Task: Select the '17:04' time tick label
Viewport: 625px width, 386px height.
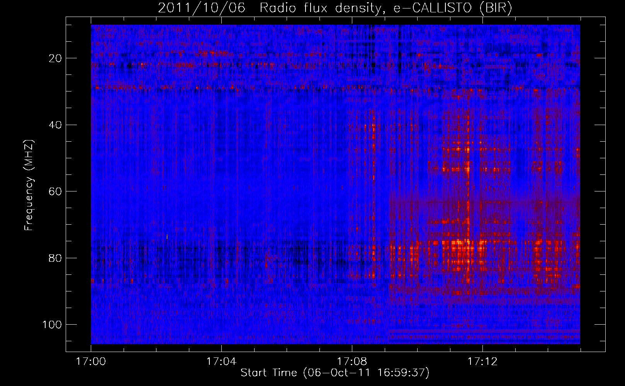Action: 221,362
